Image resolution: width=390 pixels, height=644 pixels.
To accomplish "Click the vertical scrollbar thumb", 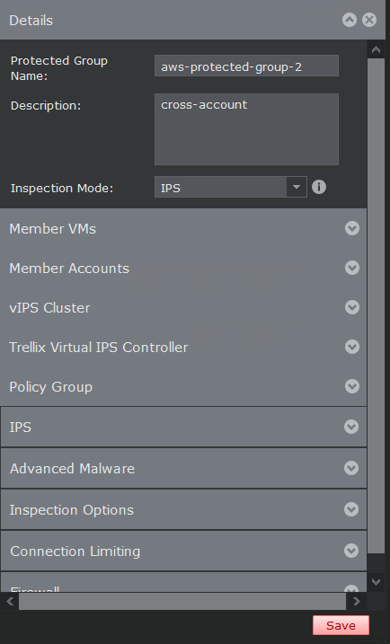I will pos(376,306).
